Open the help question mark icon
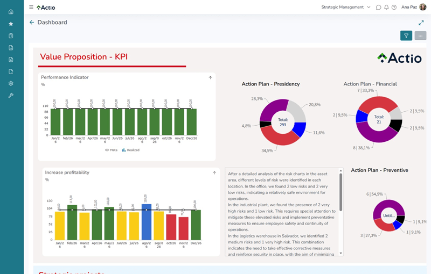The image size is (431, 274). [394, 7]
